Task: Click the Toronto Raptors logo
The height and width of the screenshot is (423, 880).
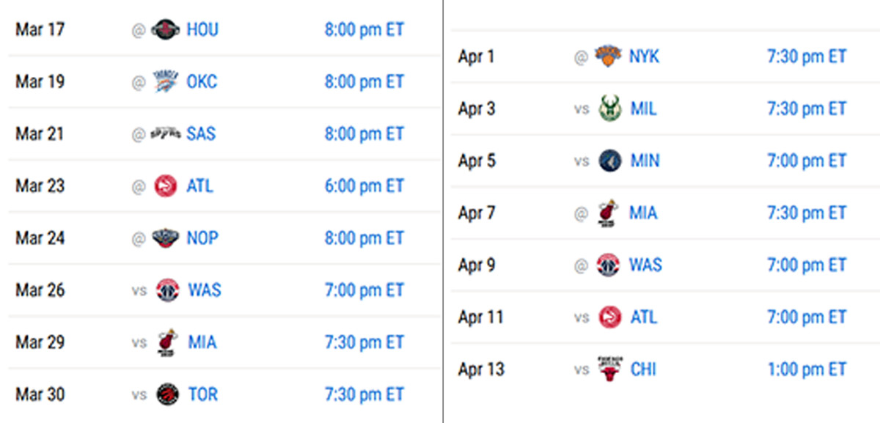Action: pyautogui.click(x=167, y=394)
